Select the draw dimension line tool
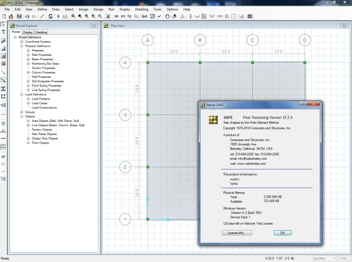 point(3,131)
